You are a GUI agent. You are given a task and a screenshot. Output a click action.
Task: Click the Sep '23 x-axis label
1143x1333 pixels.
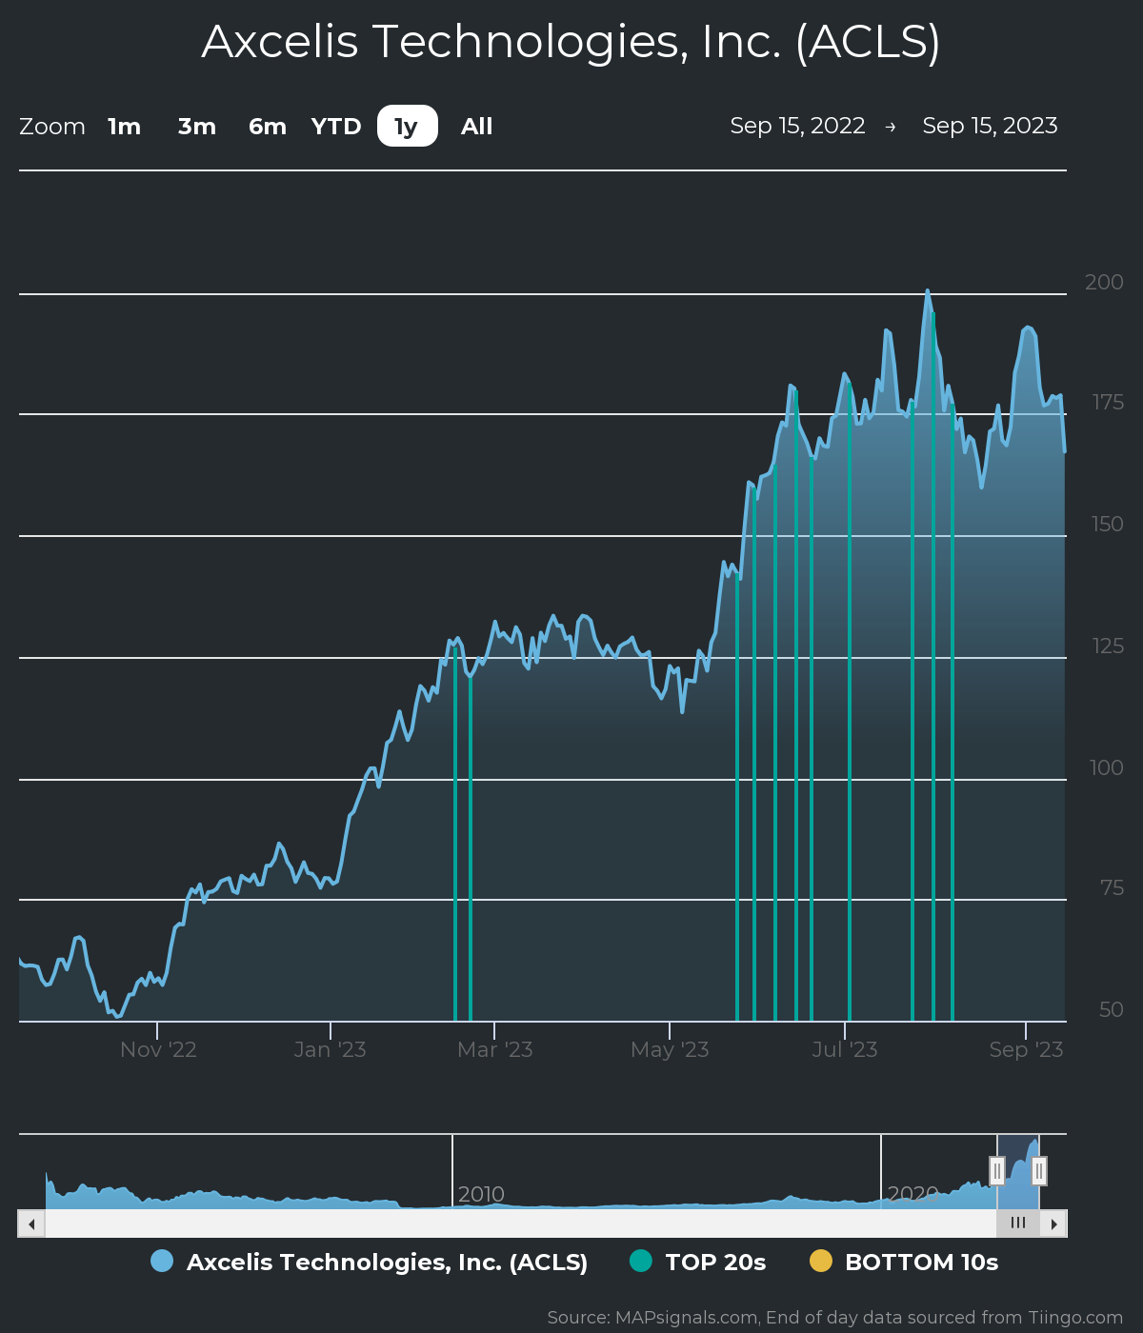tap(1026, 1049)
